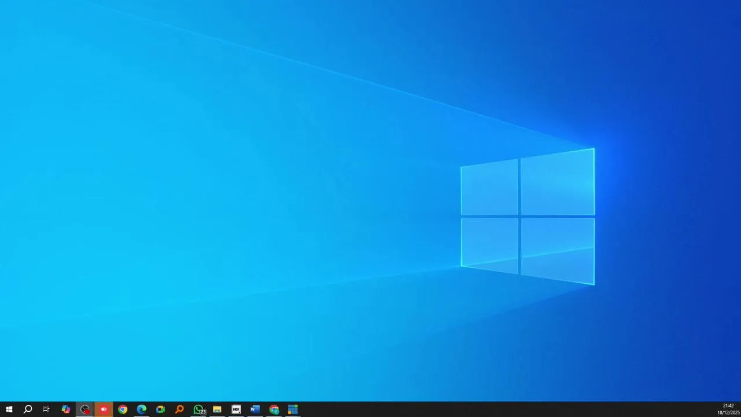
Task: Open Task View on the taskbar
Action: pyautogui.click(x=46, y=409)
